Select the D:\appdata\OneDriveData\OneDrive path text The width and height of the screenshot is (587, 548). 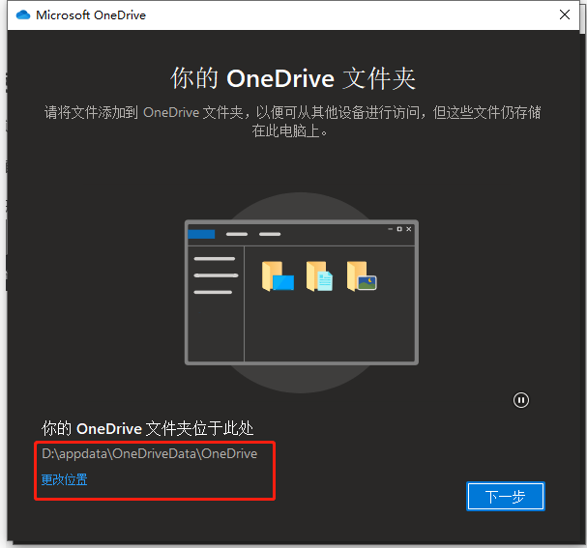coord(149,453)
